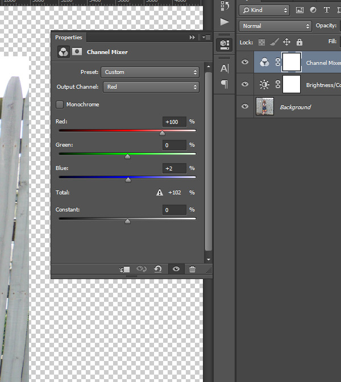
Task: Clip adjustment to layer below icon
Action: click(125, 269)
